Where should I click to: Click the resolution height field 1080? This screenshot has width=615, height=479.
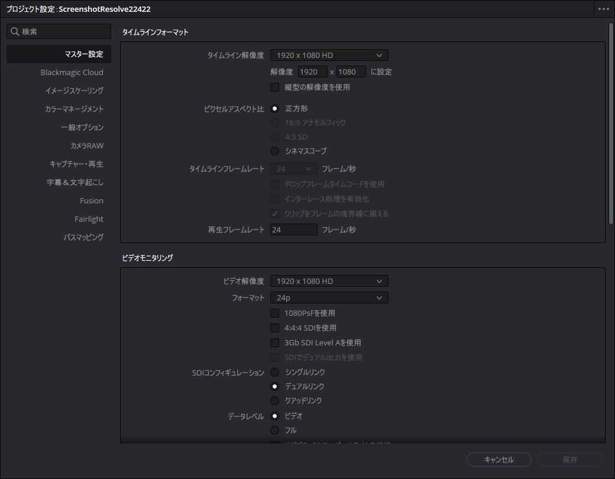click(x=351, y=72)
